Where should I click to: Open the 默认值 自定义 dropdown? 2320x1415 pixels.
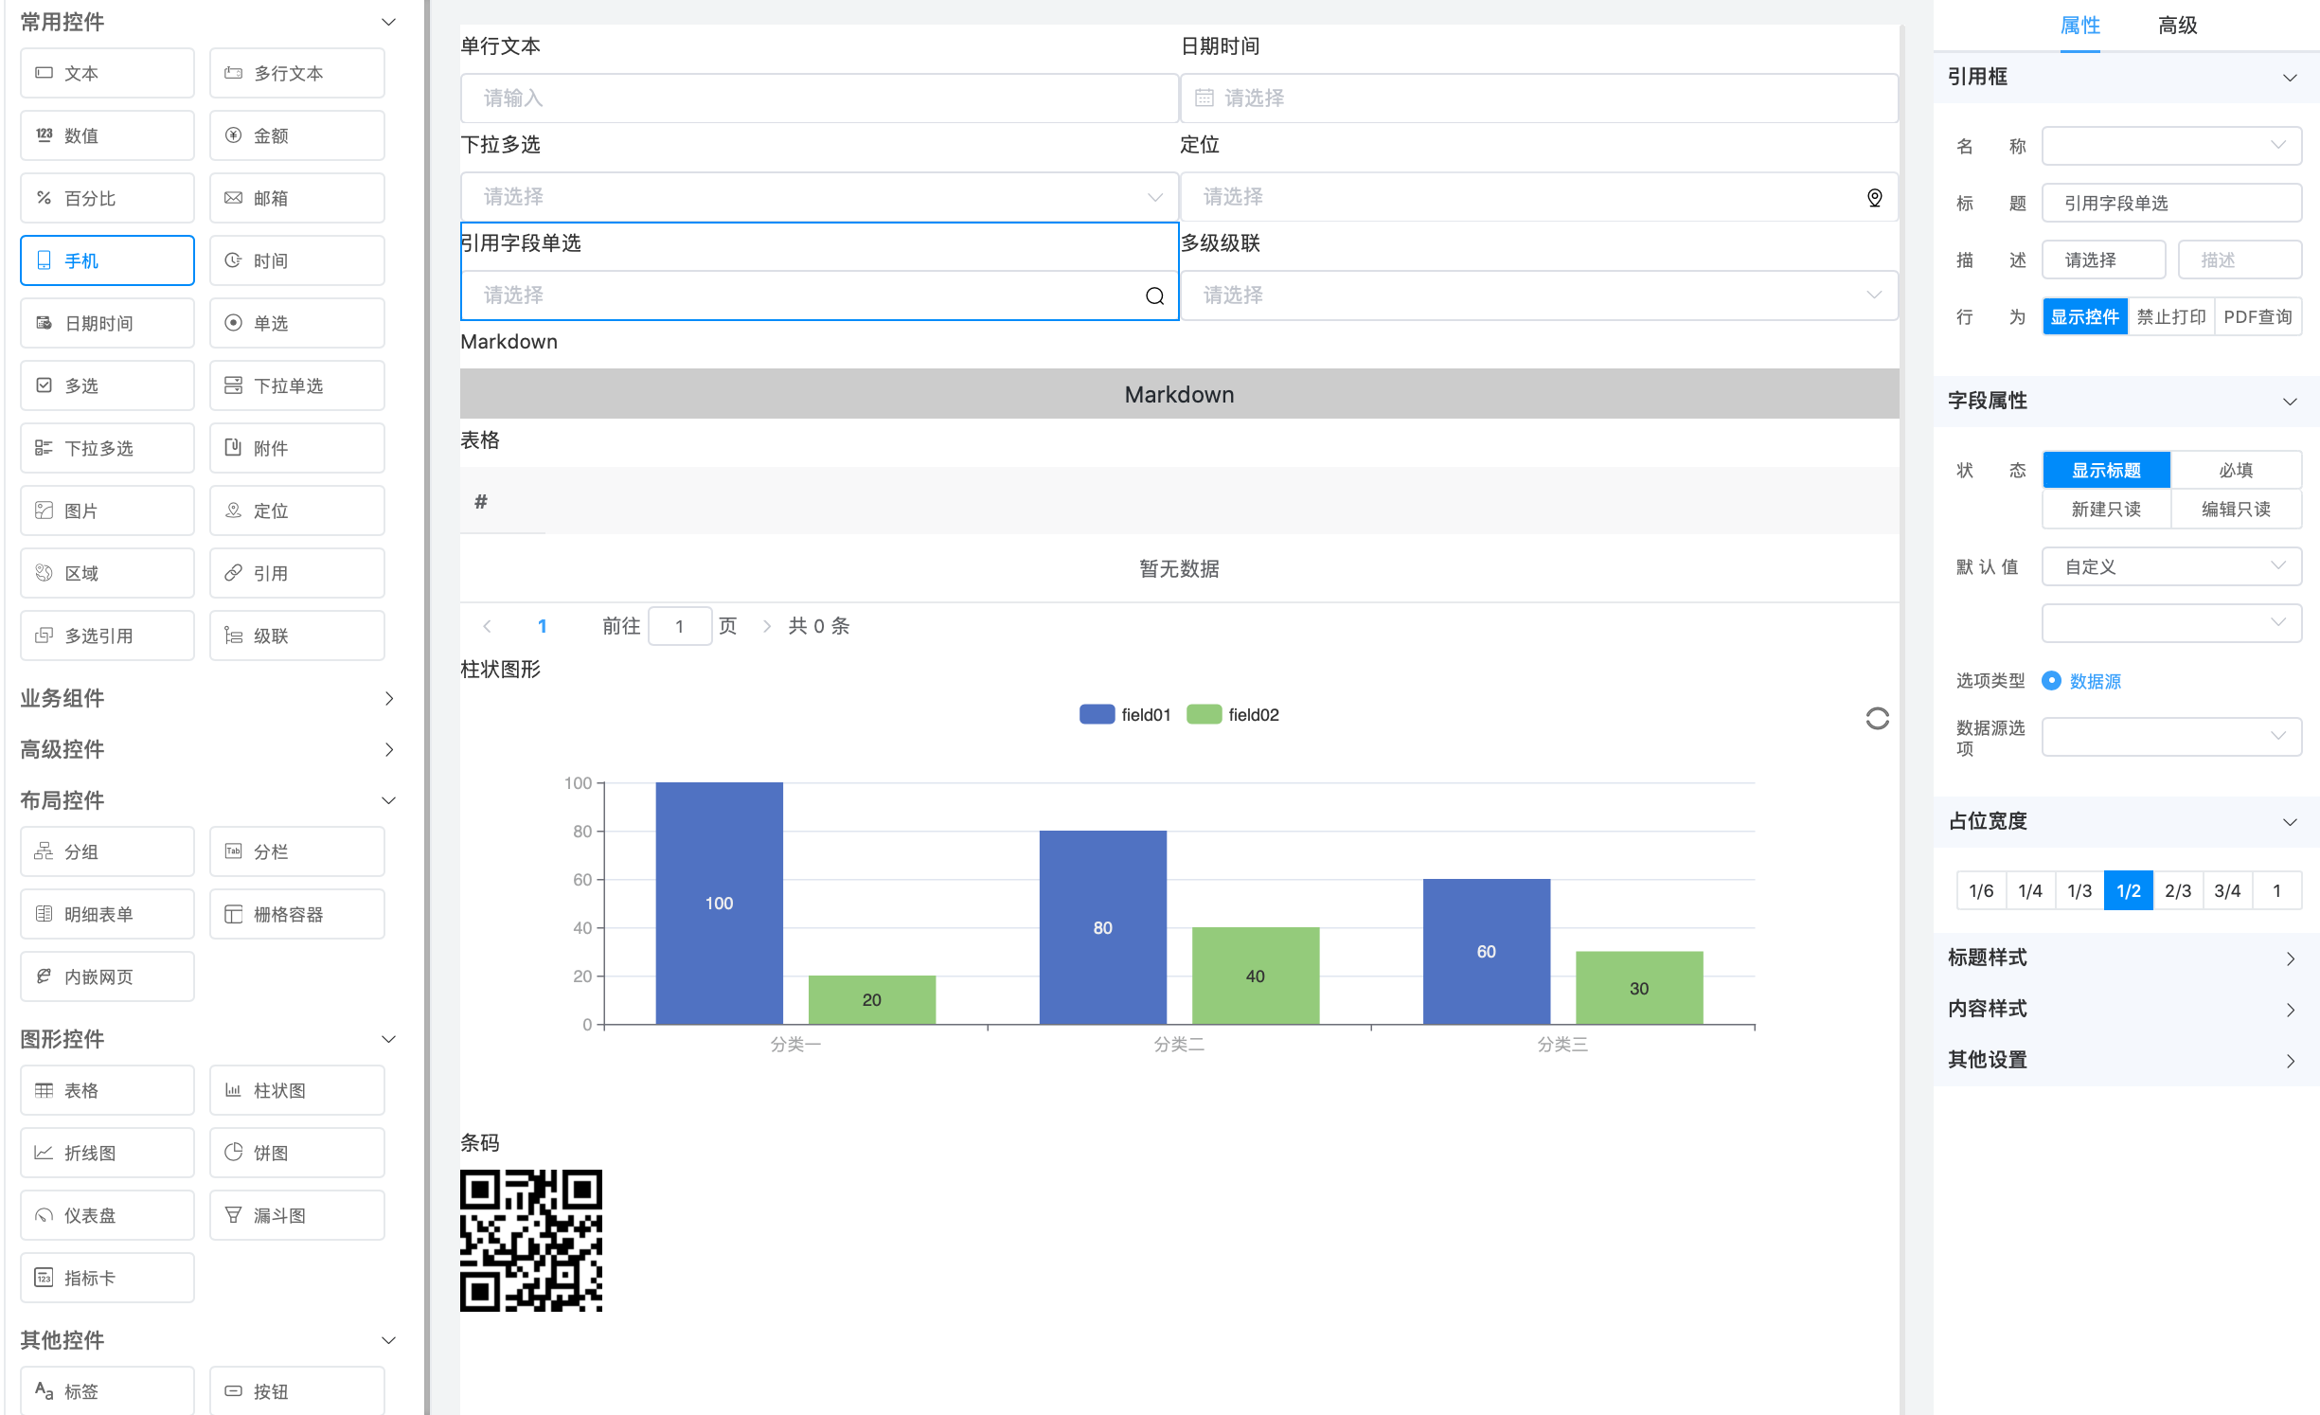[2171, 566]
